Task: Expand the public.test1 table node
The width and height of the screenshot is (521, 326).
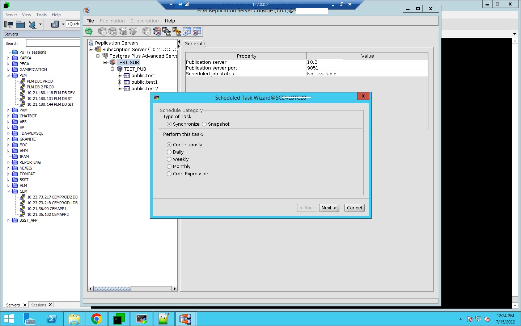Action: (119, 82)
